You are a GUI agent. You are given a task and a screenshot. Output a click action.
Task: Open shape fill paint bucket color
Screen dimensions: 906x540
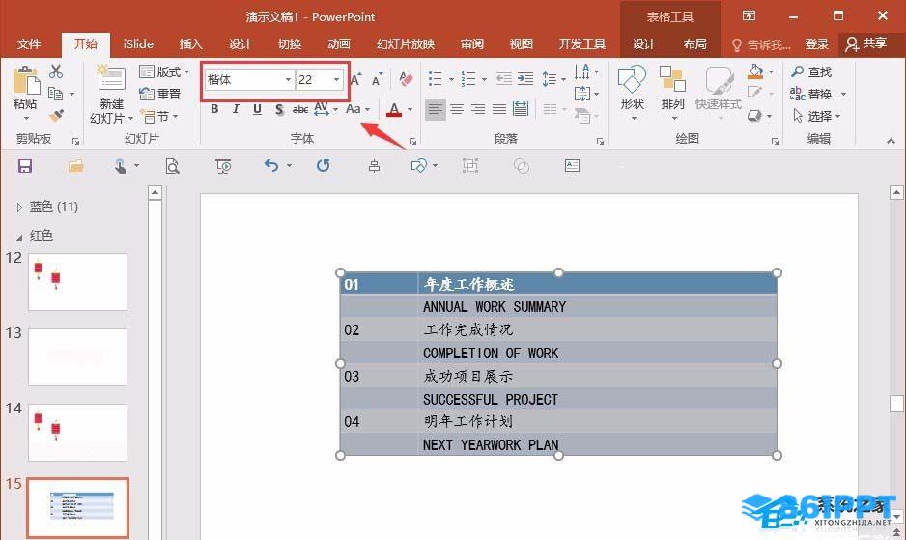[755, 71]
